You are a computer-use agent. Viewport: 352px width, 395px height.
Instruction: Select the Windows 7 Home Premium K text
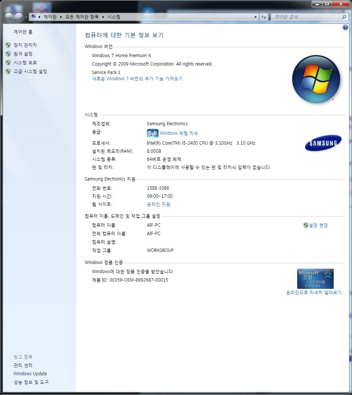(x=122, y=55)
